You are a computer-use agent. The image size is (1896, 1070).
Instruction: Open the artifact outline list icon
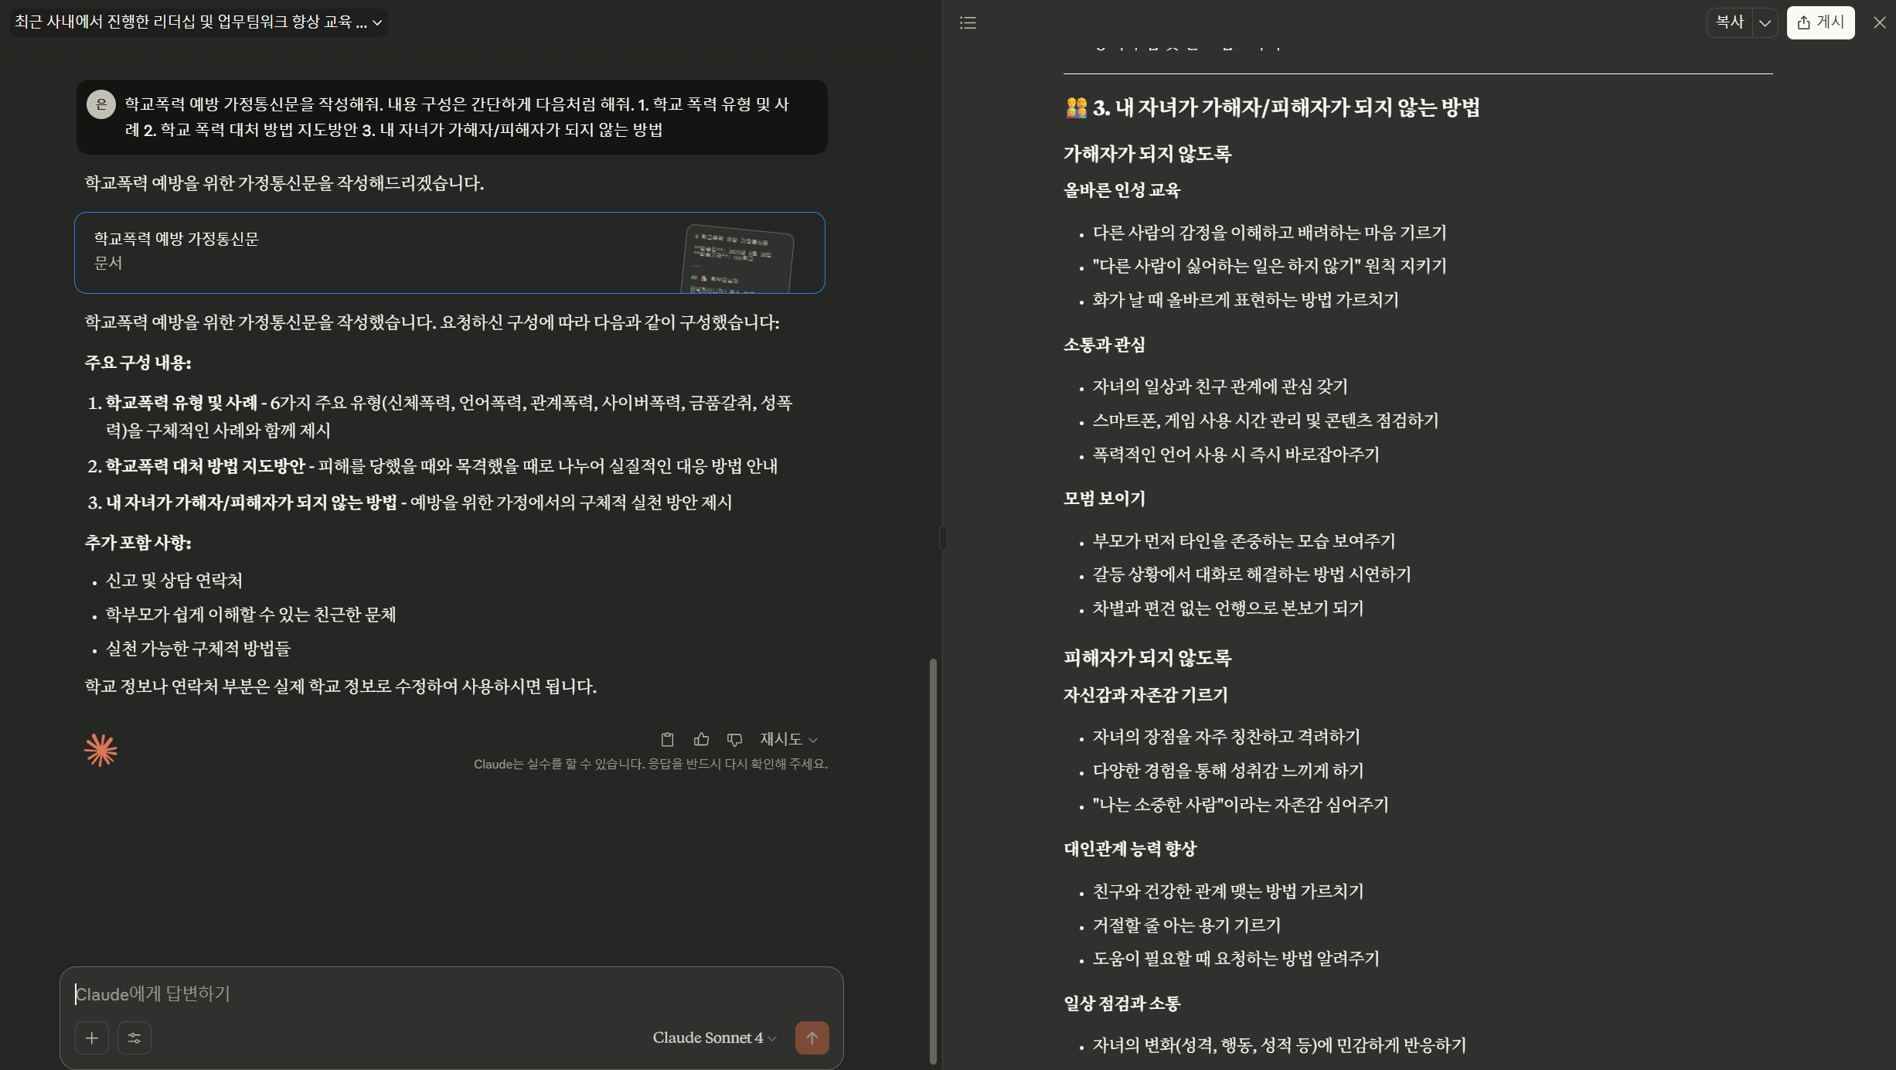click(x=968, y=22)
